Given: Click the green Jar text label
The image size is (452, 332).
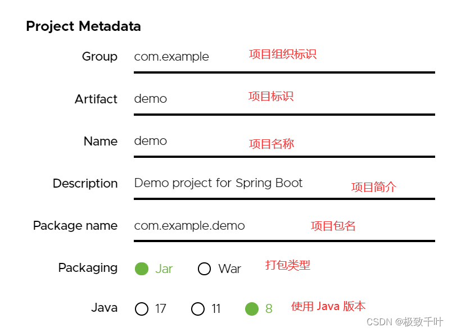Looking at the screenshot, I should [164, 269].
